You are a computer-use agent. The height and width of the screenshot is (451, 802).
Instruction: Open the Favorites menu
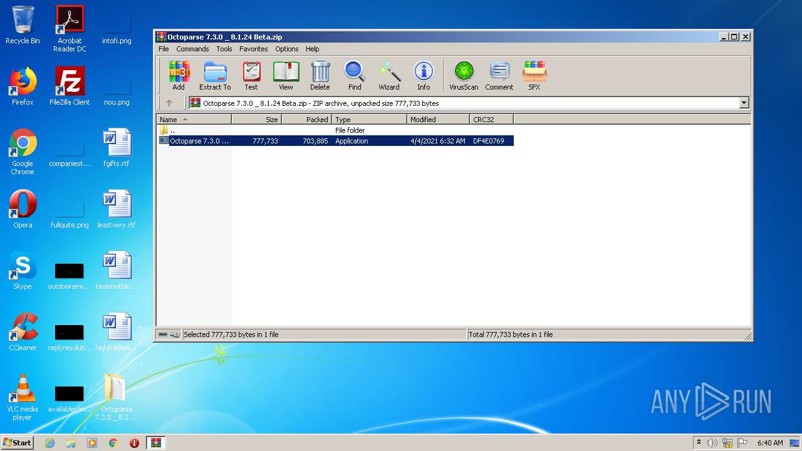(254, 49)
